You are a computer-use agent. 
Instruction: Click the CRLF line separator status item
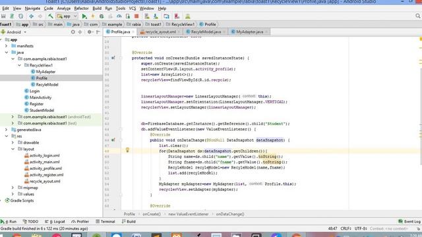[346, 228]
